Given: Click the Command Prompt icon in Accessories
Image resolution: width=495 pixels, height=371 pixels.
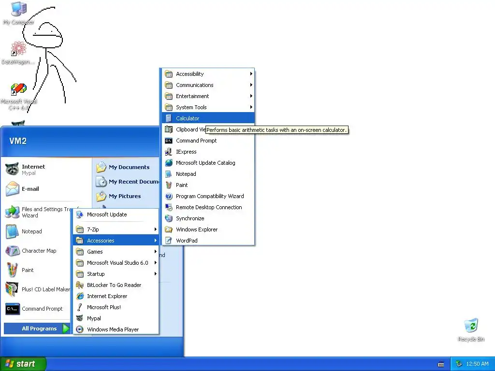Looking at the screenshot, I should 169,141.
